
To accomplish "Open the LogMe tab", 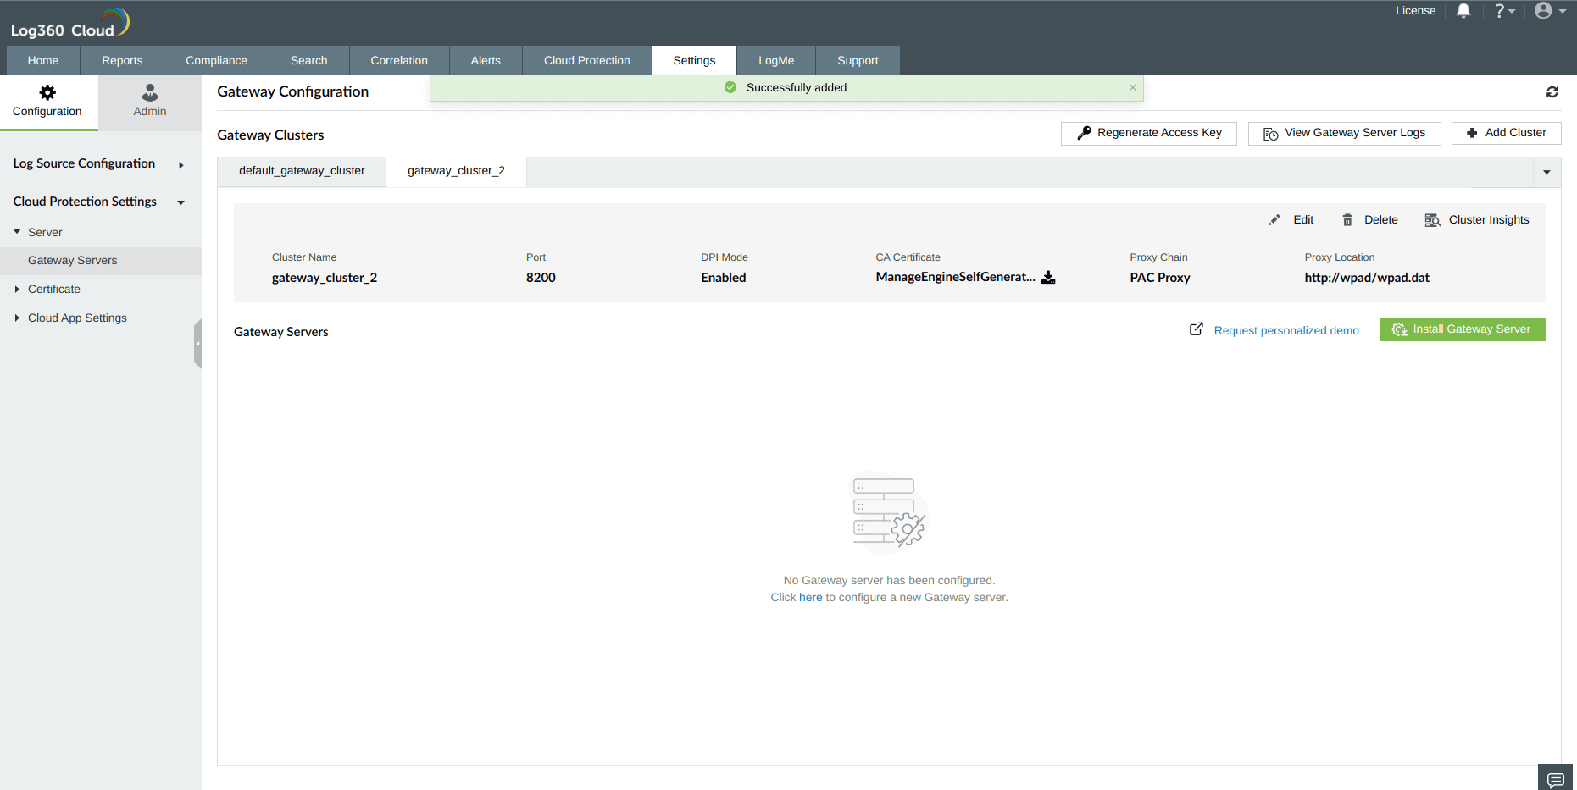I will [x=776, y=61].
